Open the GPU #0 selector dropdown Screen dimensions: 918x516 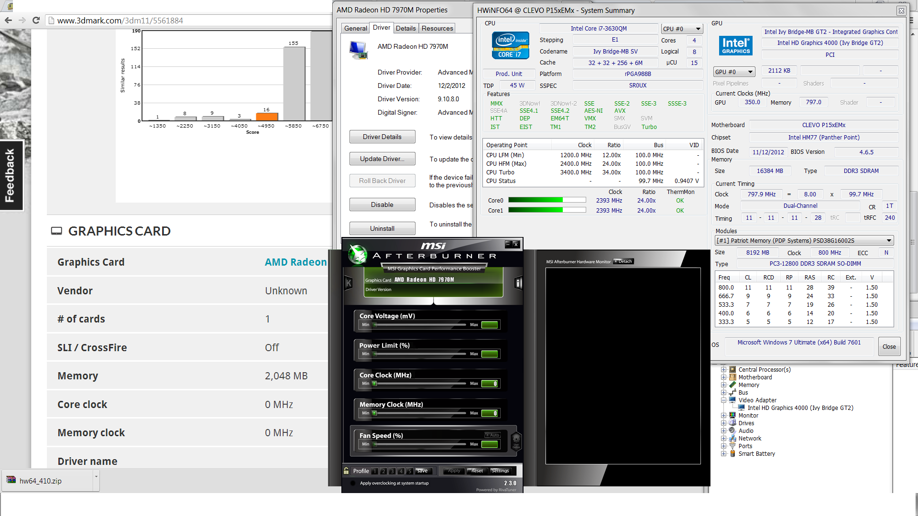click(734, 72)
